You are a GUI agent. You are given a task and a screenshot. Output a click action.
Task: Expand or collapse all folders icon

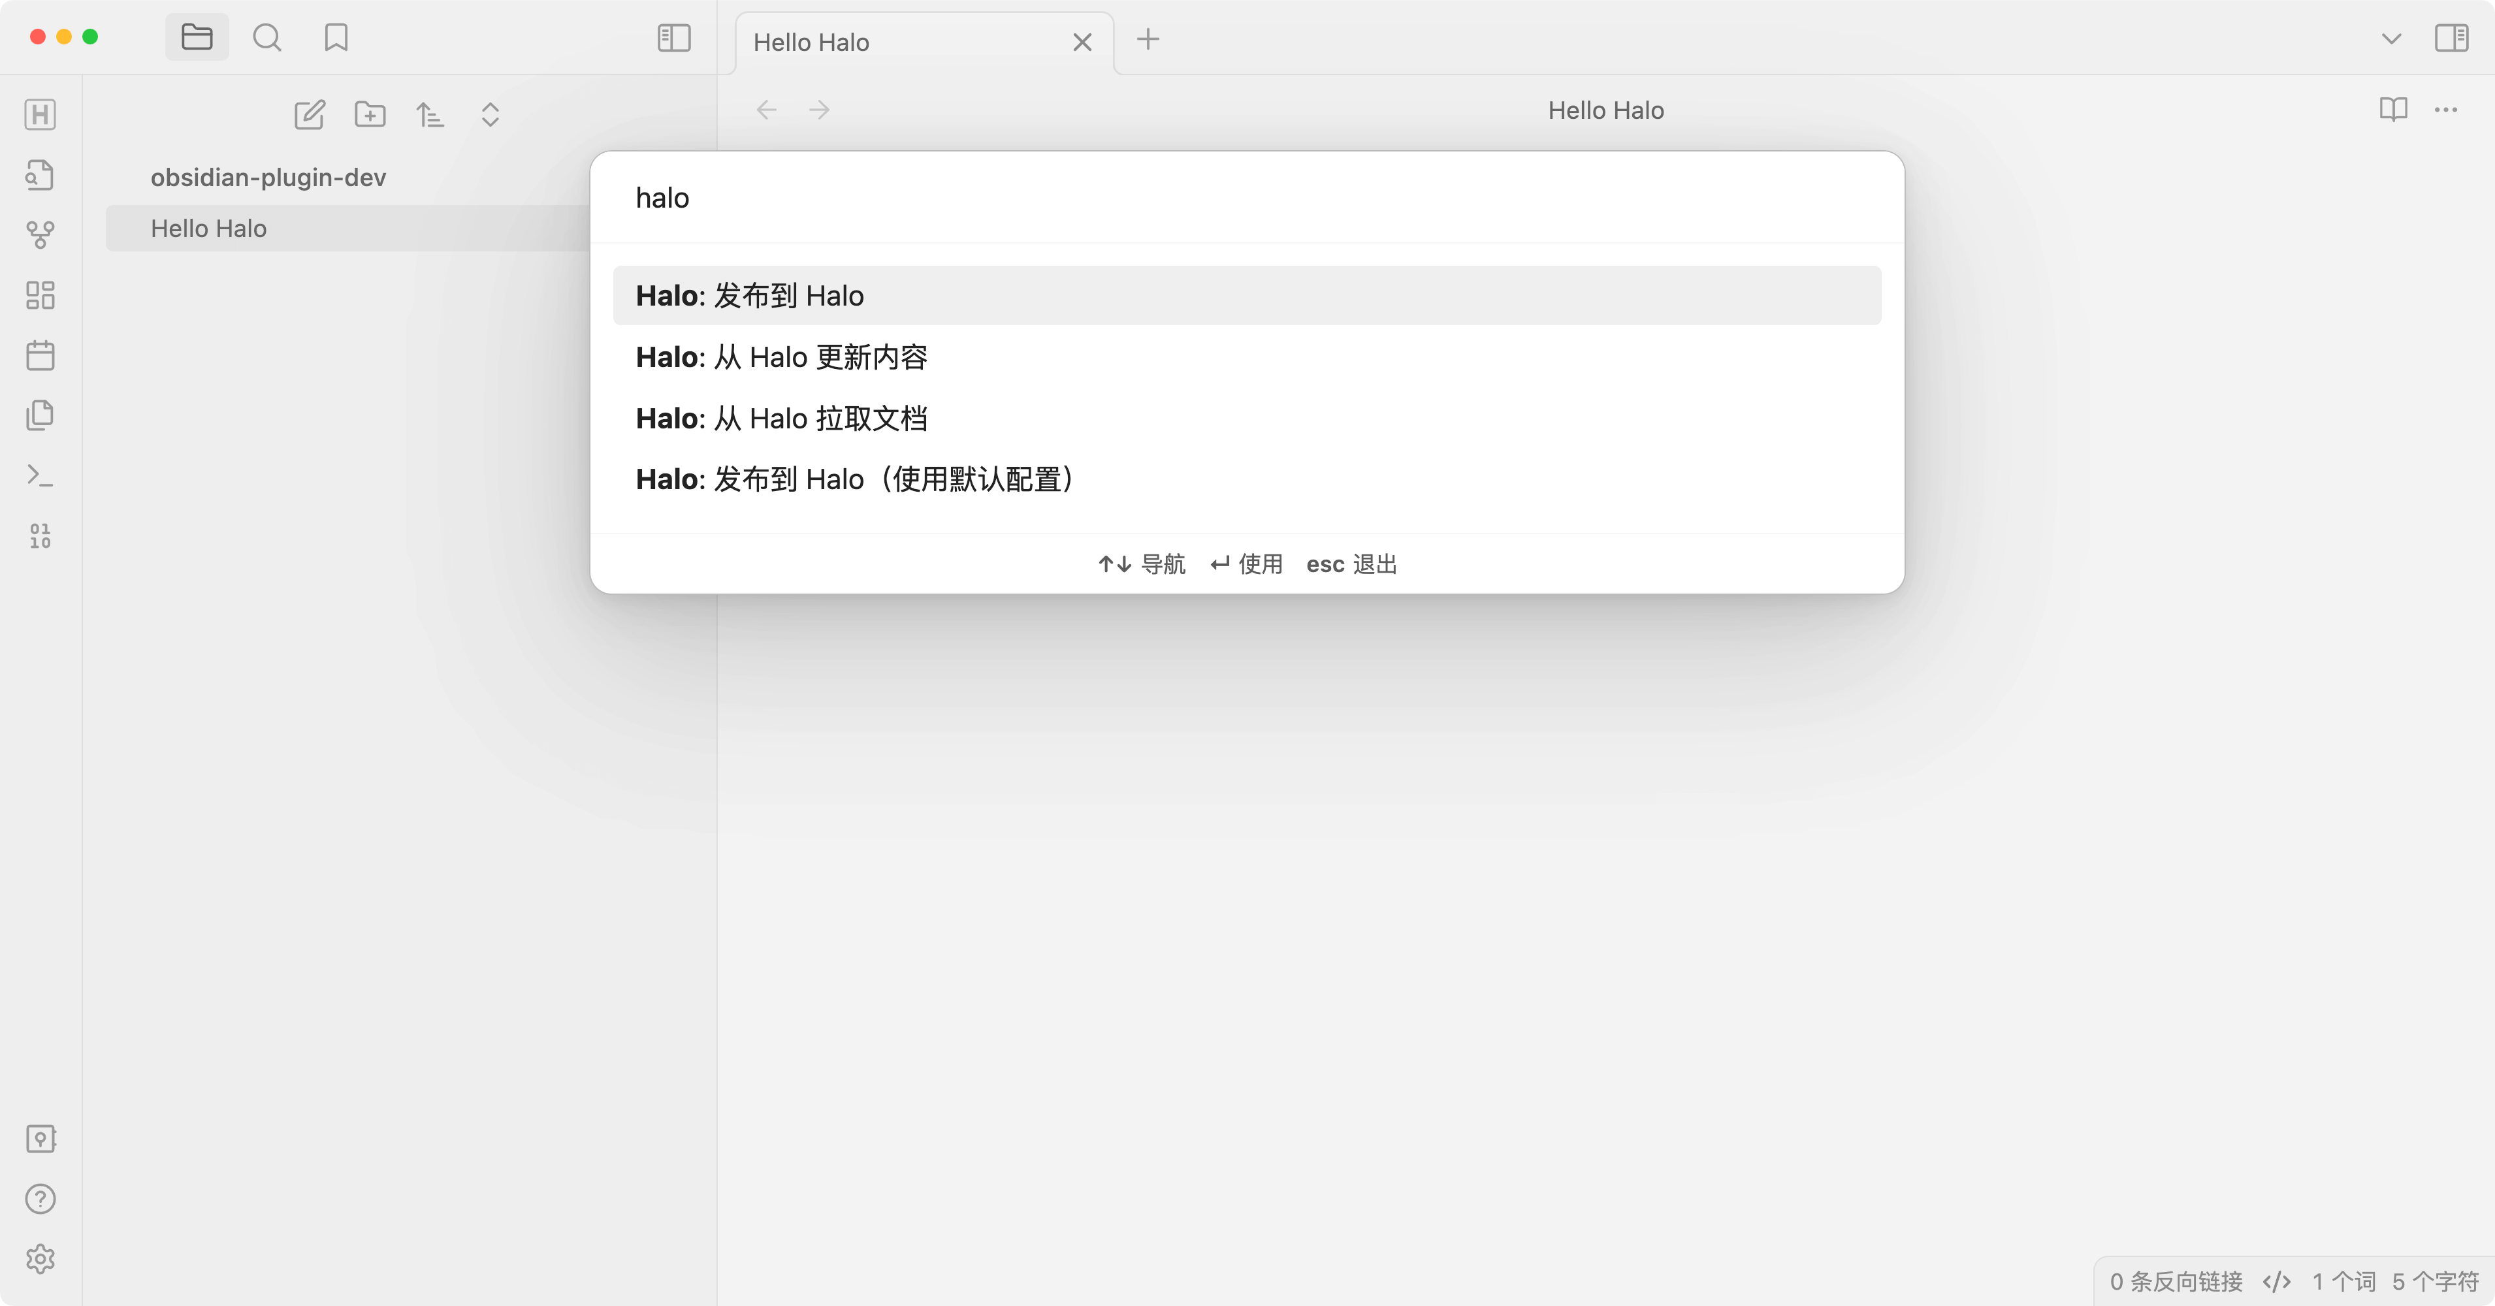pyautogui.click(x=490, y=114)
